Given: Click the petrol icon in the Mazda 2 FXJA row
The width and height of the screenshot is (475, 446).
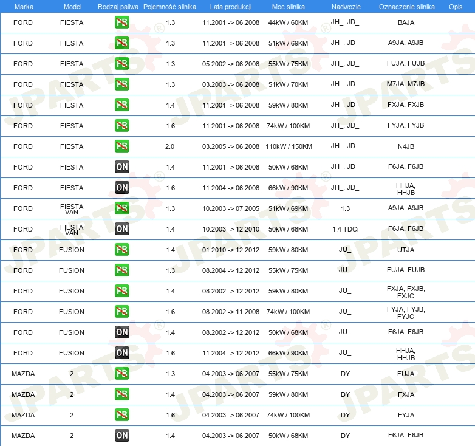Looking at the screenshot, I should click(121, 394).
